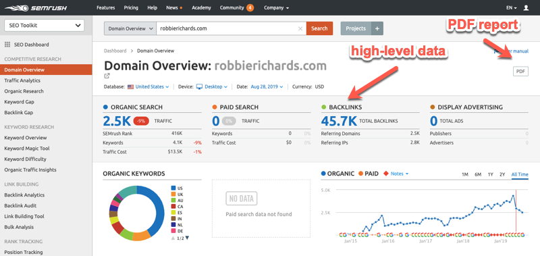Open the United States database dropdown
Viewport: 540px width, 256px height.
point(148,87)
